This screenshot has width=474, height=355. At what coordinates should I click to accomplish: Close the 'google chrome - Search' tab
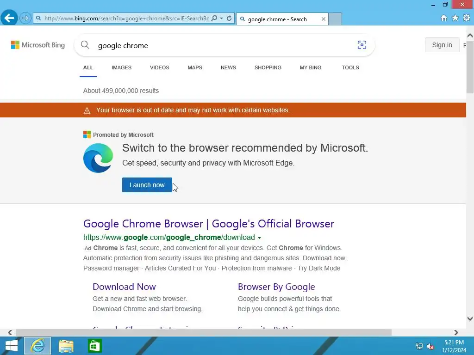coord(324,19)
